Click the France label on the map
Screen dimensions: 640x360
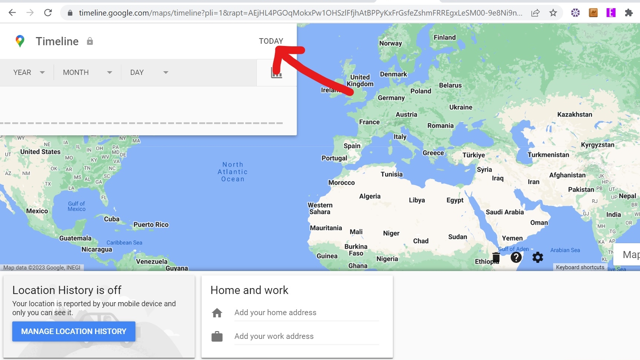[x=369, y=122]
